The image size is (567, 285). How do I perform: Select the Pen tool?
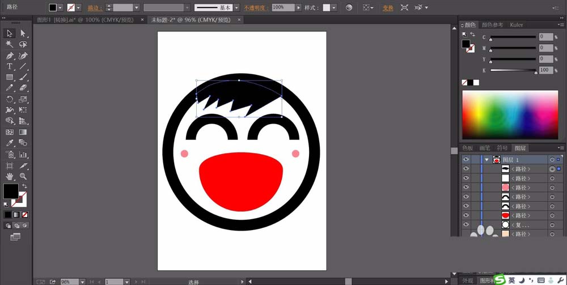pos(10,56)
